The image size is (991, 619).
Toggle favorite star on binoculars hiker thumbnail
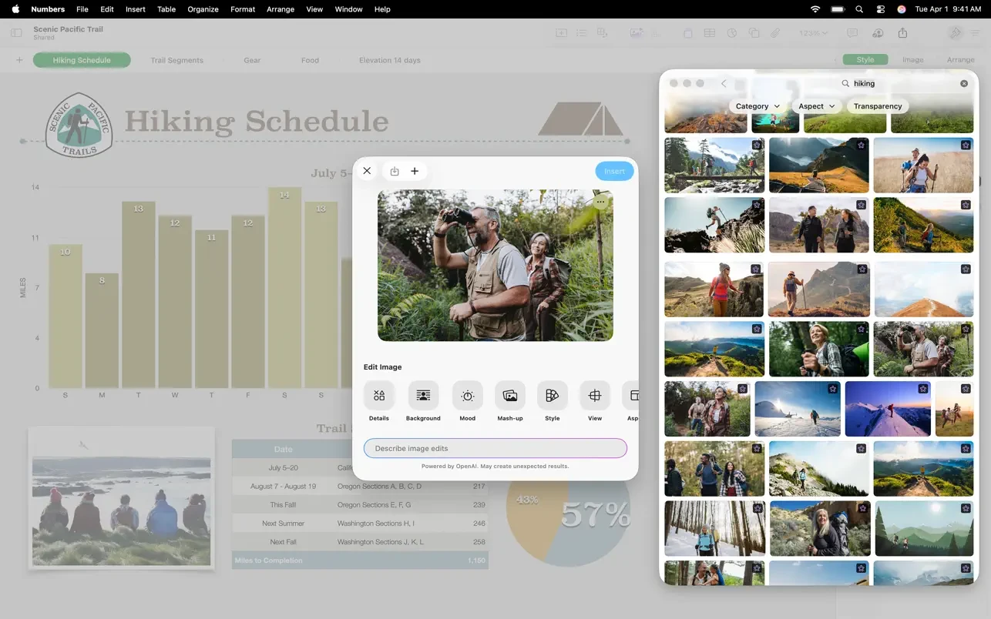tap(965, 327)
